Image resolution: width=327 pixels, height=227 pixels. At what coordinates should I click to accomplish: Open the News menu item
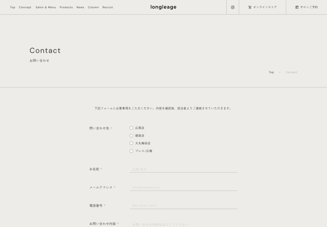coord(80,7)
